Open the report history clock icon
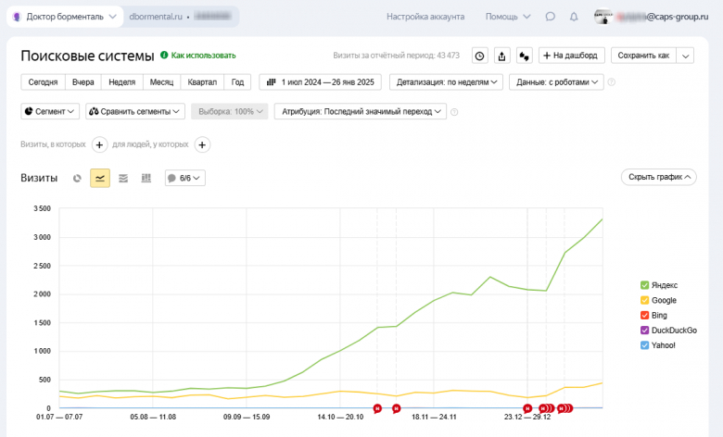 point(479,56)
